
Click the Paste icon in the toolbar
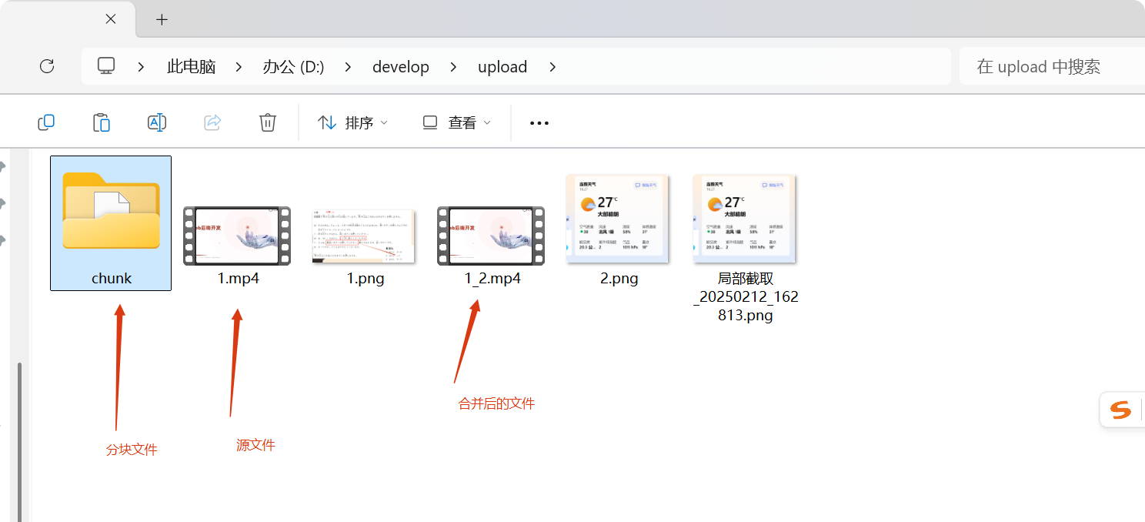point(102,122)
